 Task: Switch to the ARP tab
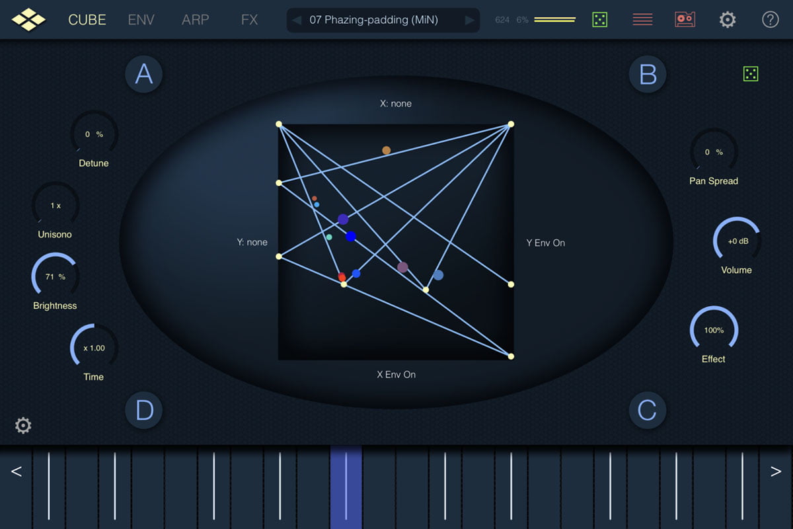(196, 20)
